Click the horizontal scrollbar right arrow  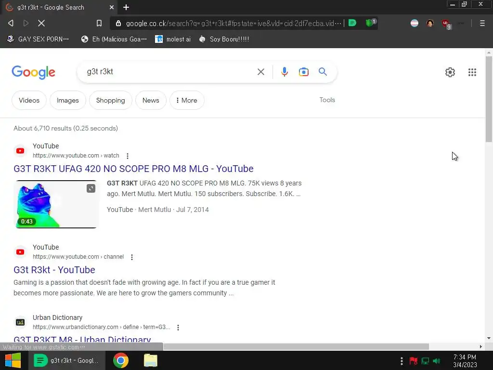click(481, 347)
